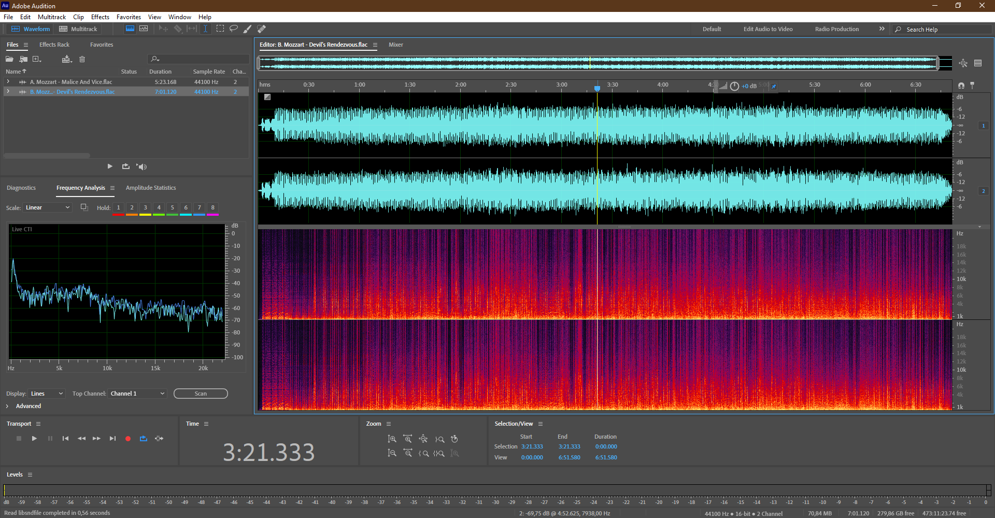Viewport: 995px width, 518px height.
Task: Select the Marquee Selection tool
Action: click(220, 29)
